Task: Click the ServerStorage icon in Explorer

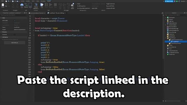Action: pyautogui.click(x=168, y=32)
